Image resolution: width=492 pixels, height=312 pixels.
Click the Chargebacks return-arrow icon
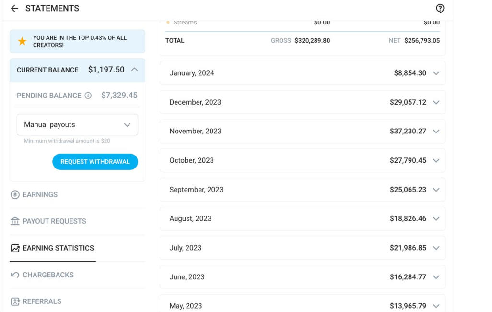(x=15, y=275)
